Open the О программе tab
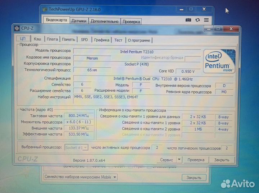This screenshot has height=193, width=259. 139,40
